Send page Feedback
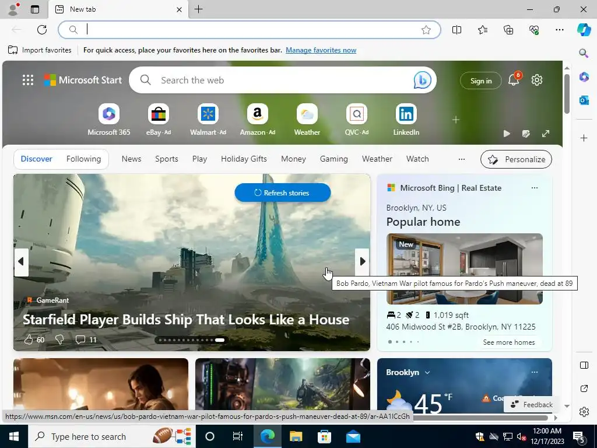Image resolution: width=597 pixels, height=448 pixels. click(x=532, y=405)
